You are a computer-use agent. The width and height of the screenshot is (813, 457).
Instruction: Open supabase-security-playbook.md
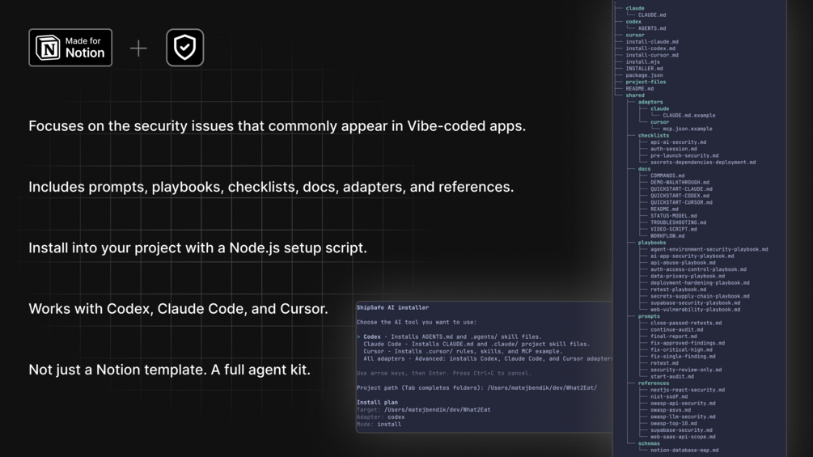click(x=696, y=303)
